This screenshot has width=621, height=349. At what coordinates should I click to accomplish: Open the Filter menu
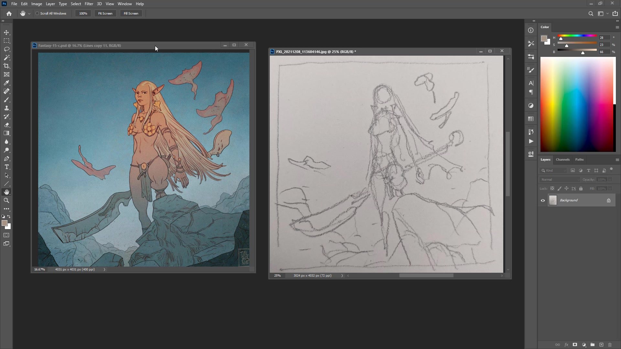[89, 4]
